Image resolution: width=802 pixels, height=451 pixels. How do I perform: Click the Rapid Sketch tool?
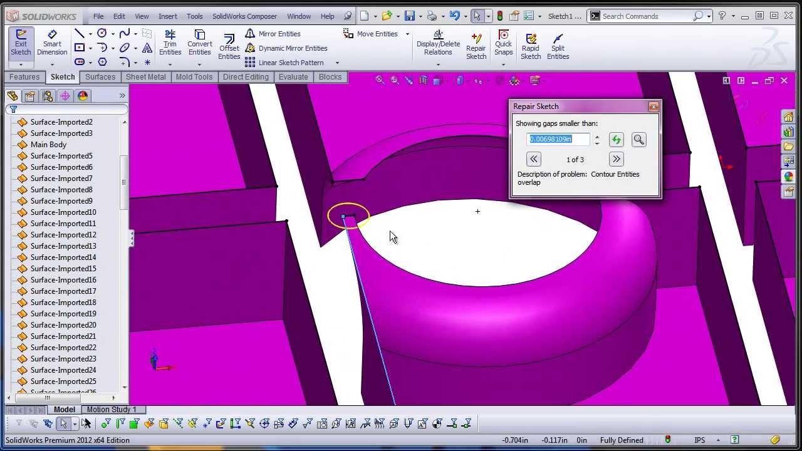coord(531,47)
